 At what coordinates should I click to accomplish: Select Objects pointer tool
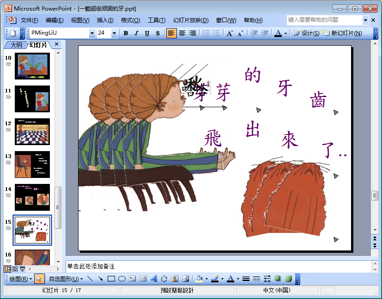(39, 279)
